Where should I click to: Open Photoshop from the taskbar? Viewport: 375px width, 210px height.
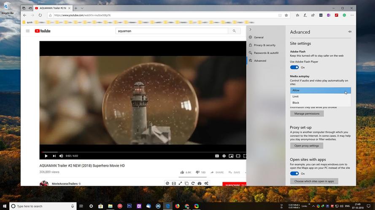click(129, 206)
